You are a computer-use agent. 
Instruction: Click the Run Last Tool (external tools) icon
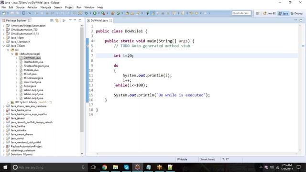[x=103, y=13]
